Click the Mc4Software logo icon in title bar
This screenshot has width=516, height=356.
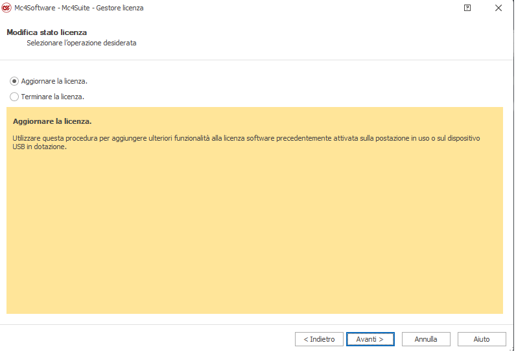point(7,8)
